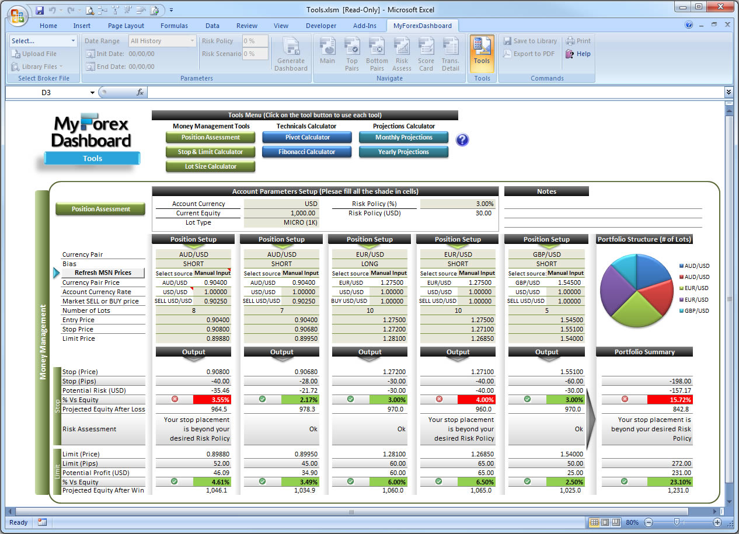
Task: Click Export to PDF command
Action: coord(528,54)
